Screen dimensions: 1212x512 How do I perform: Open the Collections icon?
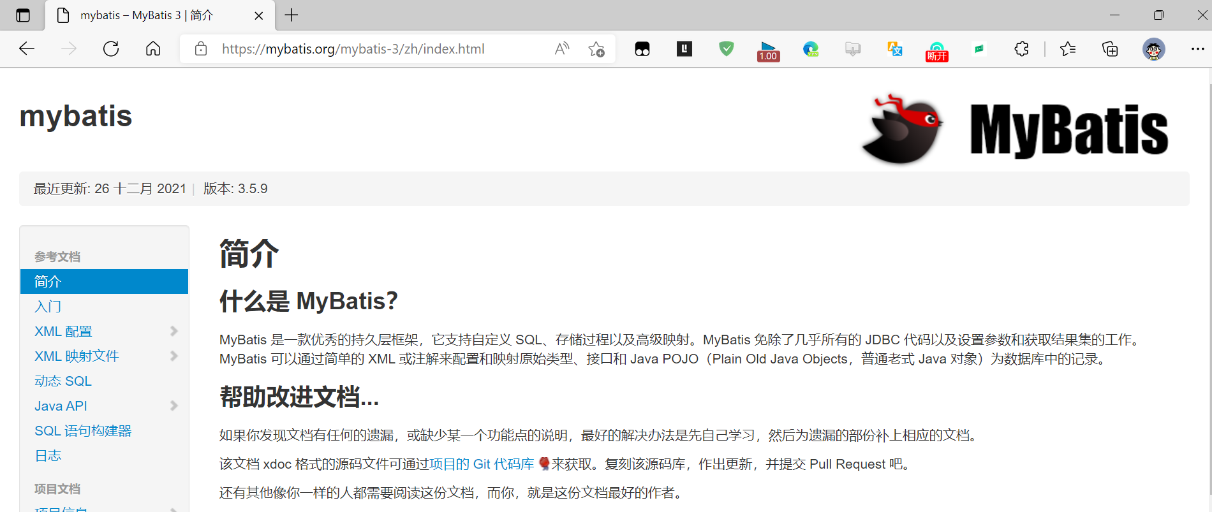tap(1110, 48)
